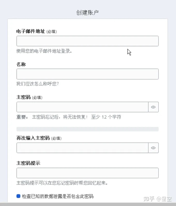Image resolution: width=176 pixels, height=206 pixels.
Task: Focus the 名称 text box
Action: pyautogui.click(x=87, y=74)
